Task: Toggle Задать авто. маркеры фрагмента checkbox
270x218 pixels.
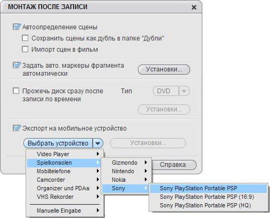Action: click(17, 65)
